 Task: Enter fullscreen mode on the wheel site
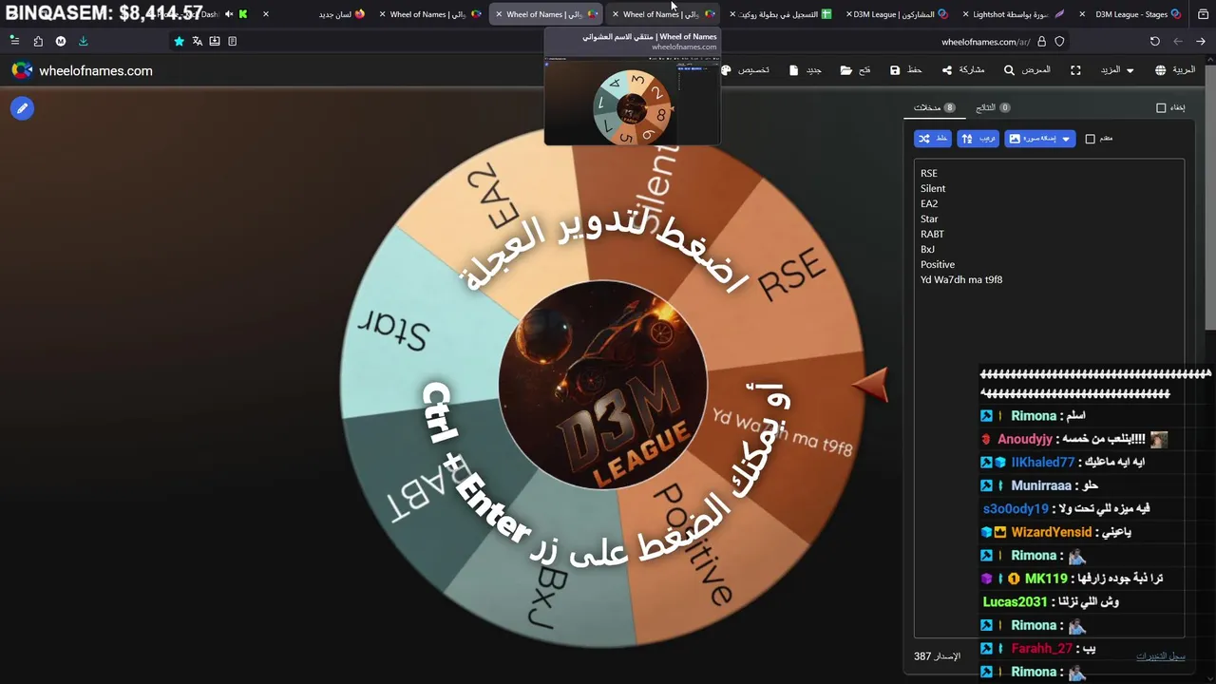click(x=1075, y=70)
